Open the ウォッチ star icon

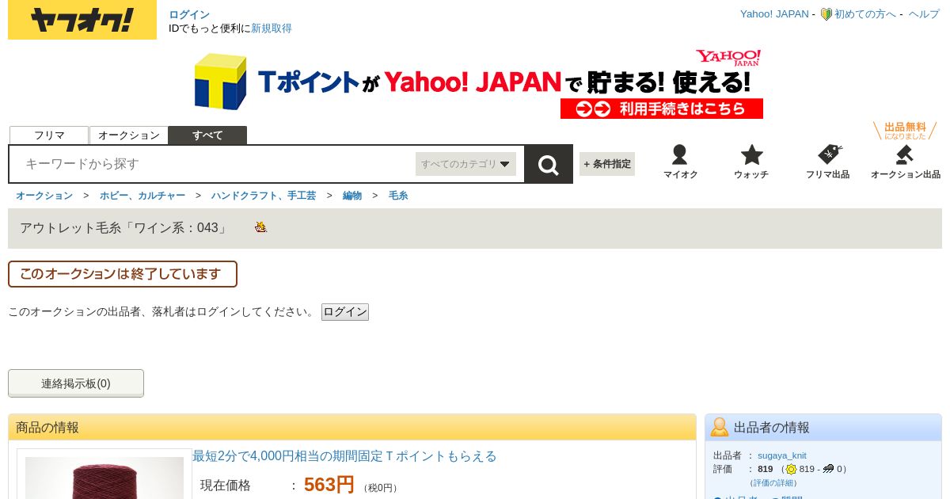coord(751,155)
